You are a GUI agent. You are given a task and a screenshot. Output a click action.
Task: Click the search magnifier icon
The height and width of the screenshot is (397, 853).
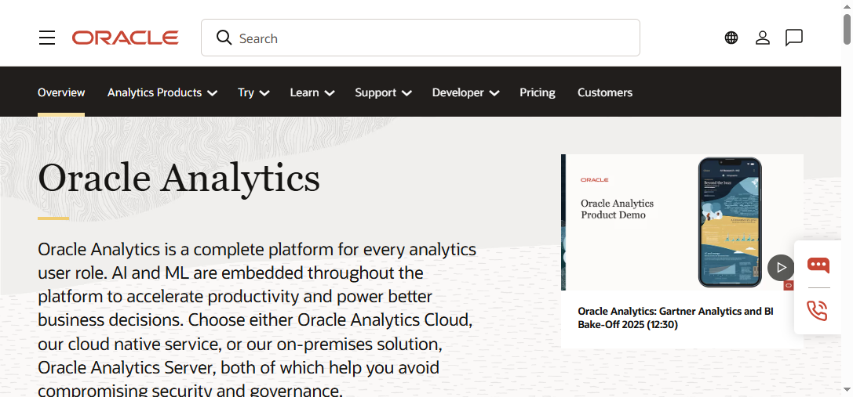point(224,38)
